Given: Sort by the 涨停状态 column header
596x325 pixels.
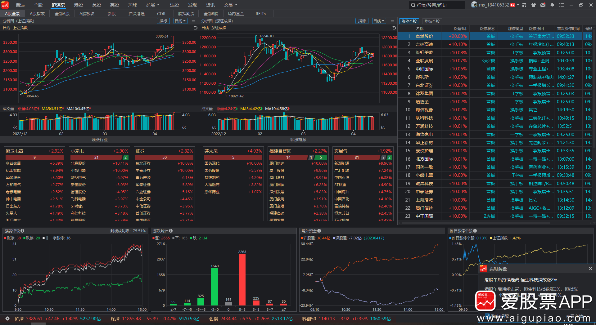Looking at the screenshot, I should [x=487, y=29].
